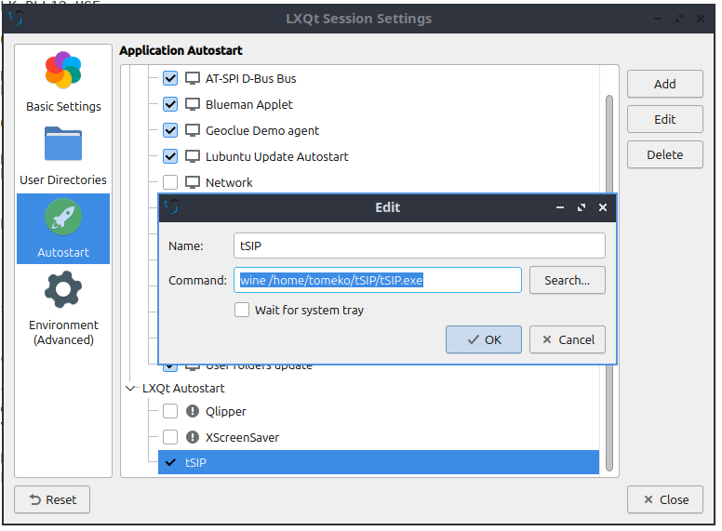The height and width of the screenshot is (531, 722).
Task: Tick Wait for system tray checkbox
Action: pyautogui.click(x=242, y=310)
